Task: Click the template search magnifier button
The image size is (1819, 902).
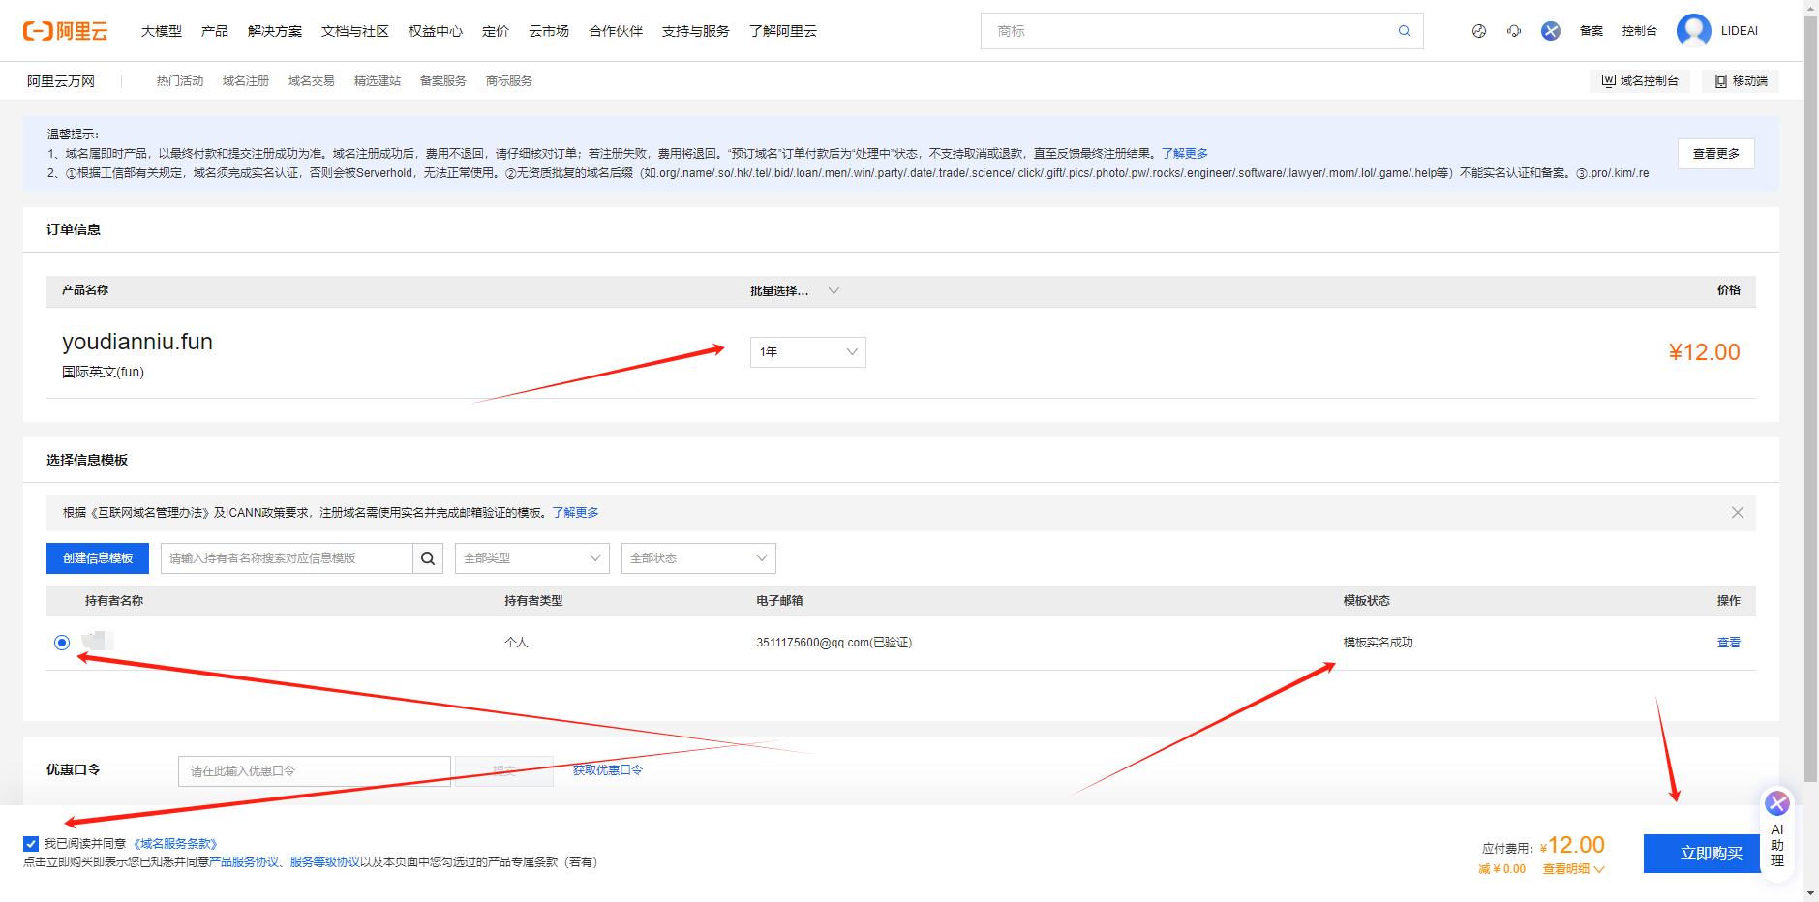Action: coord(428,558)
